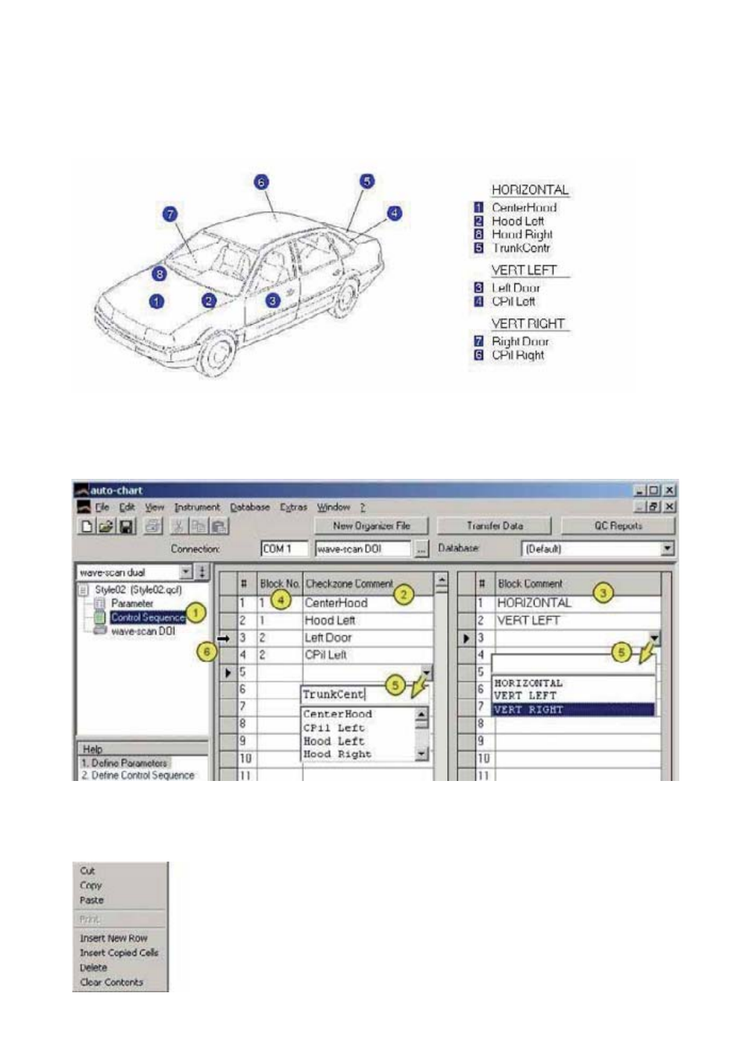745x1058 pixels.
Task: Click the 2. Define Control Sequence help entry
Action: point(138,776)
